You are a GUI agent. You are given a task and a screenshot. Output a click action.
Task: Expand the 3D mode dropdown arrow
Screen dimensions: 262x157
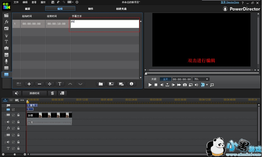207,85
